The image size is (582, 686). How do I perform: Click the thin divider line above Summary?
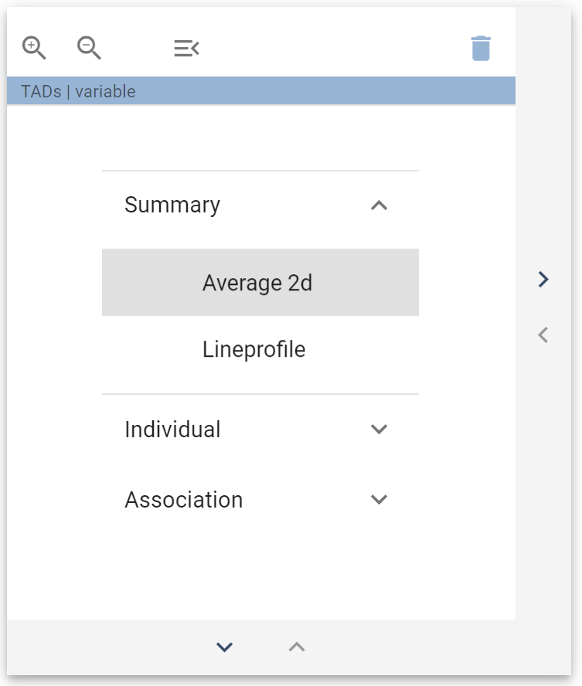(x=260, y=170)
